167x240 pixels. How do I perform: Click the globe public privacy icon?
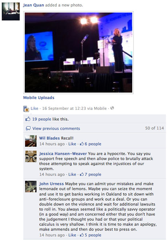tap(112, 108)
